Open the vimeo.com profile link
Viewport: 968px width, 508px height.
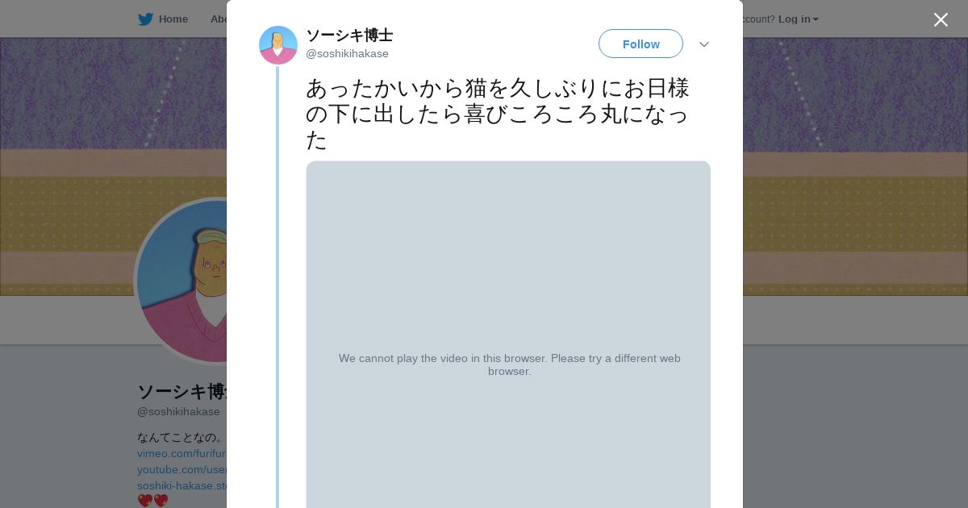tap(181, 454)
